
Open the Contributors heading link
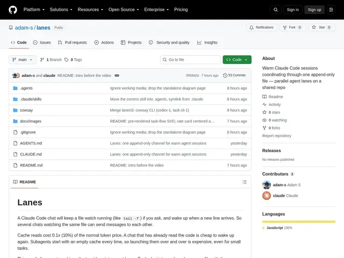click(x=275, y=174)
